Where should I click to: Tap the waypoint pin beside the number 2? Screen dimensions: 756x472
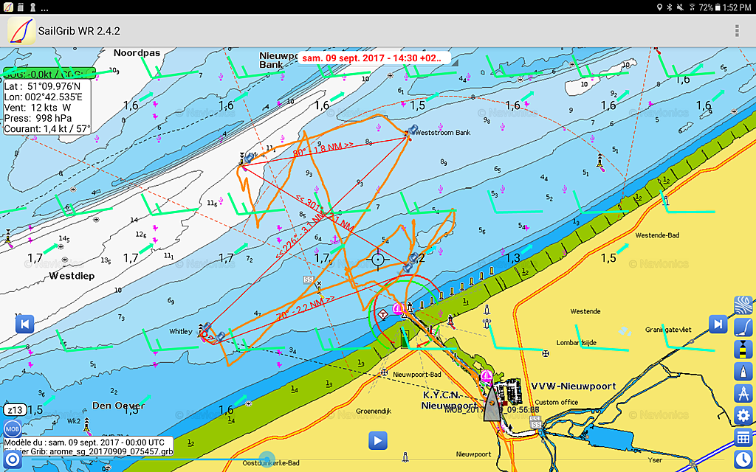(412, 258)
